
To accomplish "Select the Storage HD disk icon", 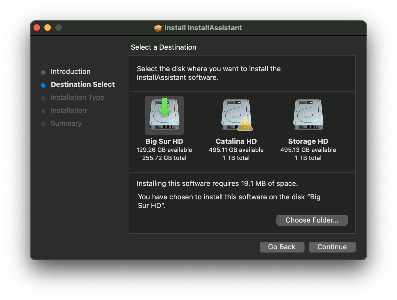I will click(x=308, y=115).
